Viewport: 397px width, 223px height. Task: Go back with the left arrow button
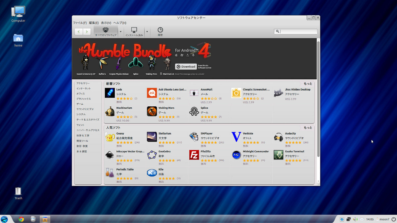(x=79, y=31)
